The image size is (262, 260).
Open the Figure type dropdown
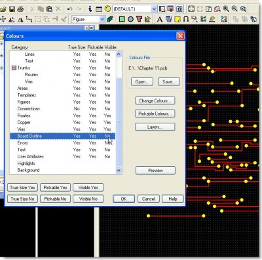tap(102, 20)
